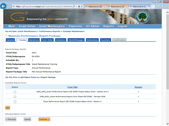
Task: Open the Grant Setup menu
Action: pos(27,26)
